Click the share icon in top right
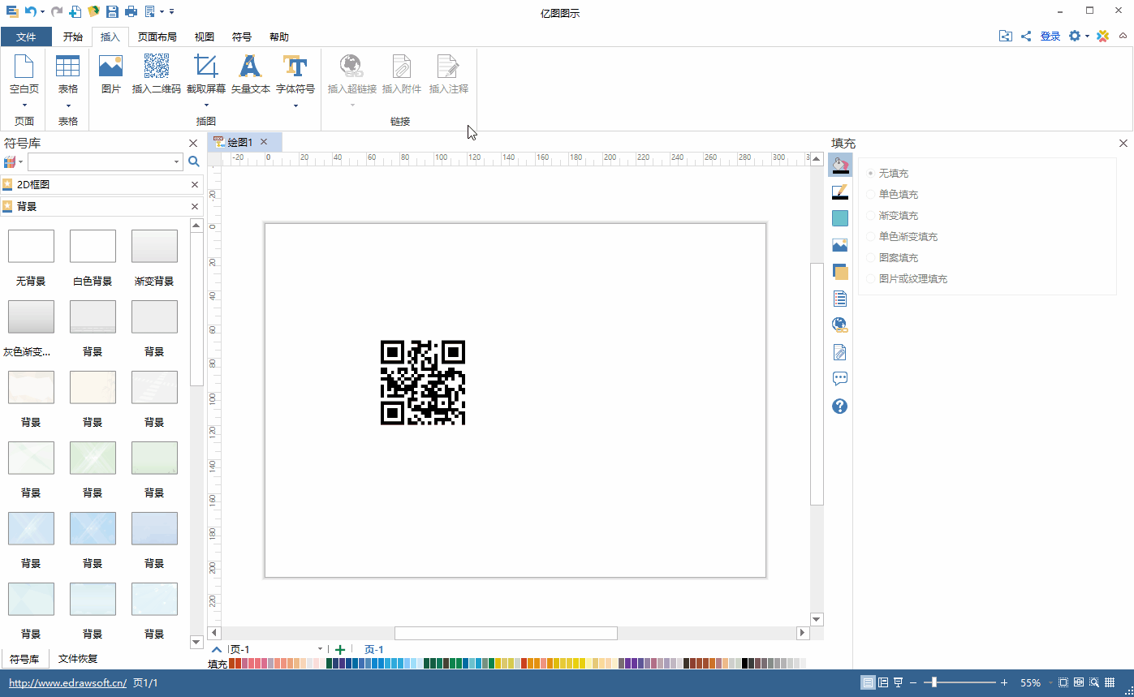The width and height of the screenshot is (1134, 697). 1026,37
